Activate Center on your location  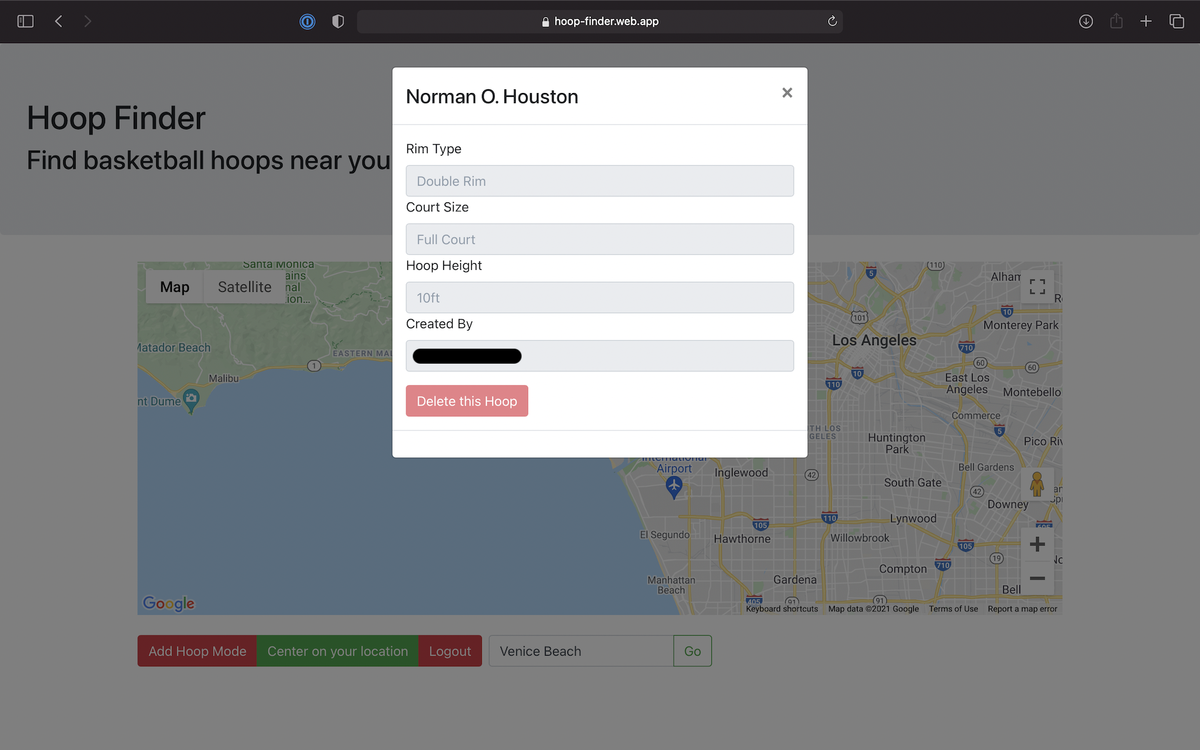337,651
